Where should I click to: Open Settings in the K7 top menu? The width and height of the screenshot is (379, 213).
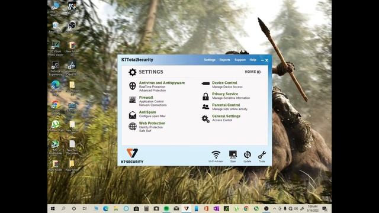point(210,60)
